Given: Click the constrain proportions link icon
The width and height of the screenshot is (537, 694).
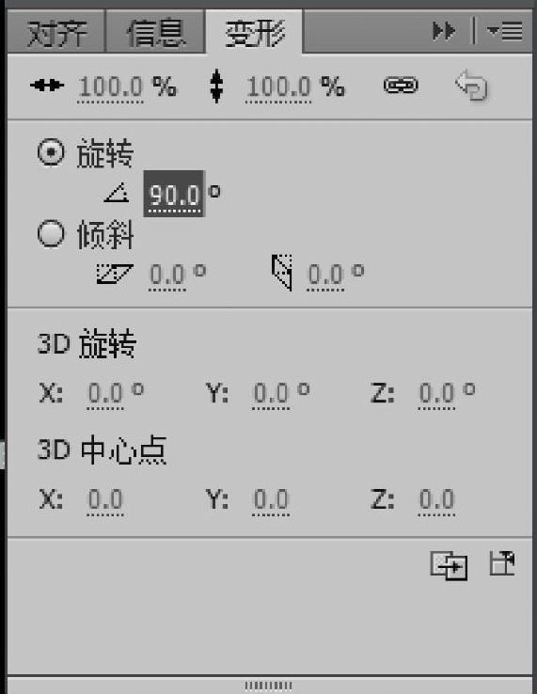Looking at the screenshot, I should point(401,86).
